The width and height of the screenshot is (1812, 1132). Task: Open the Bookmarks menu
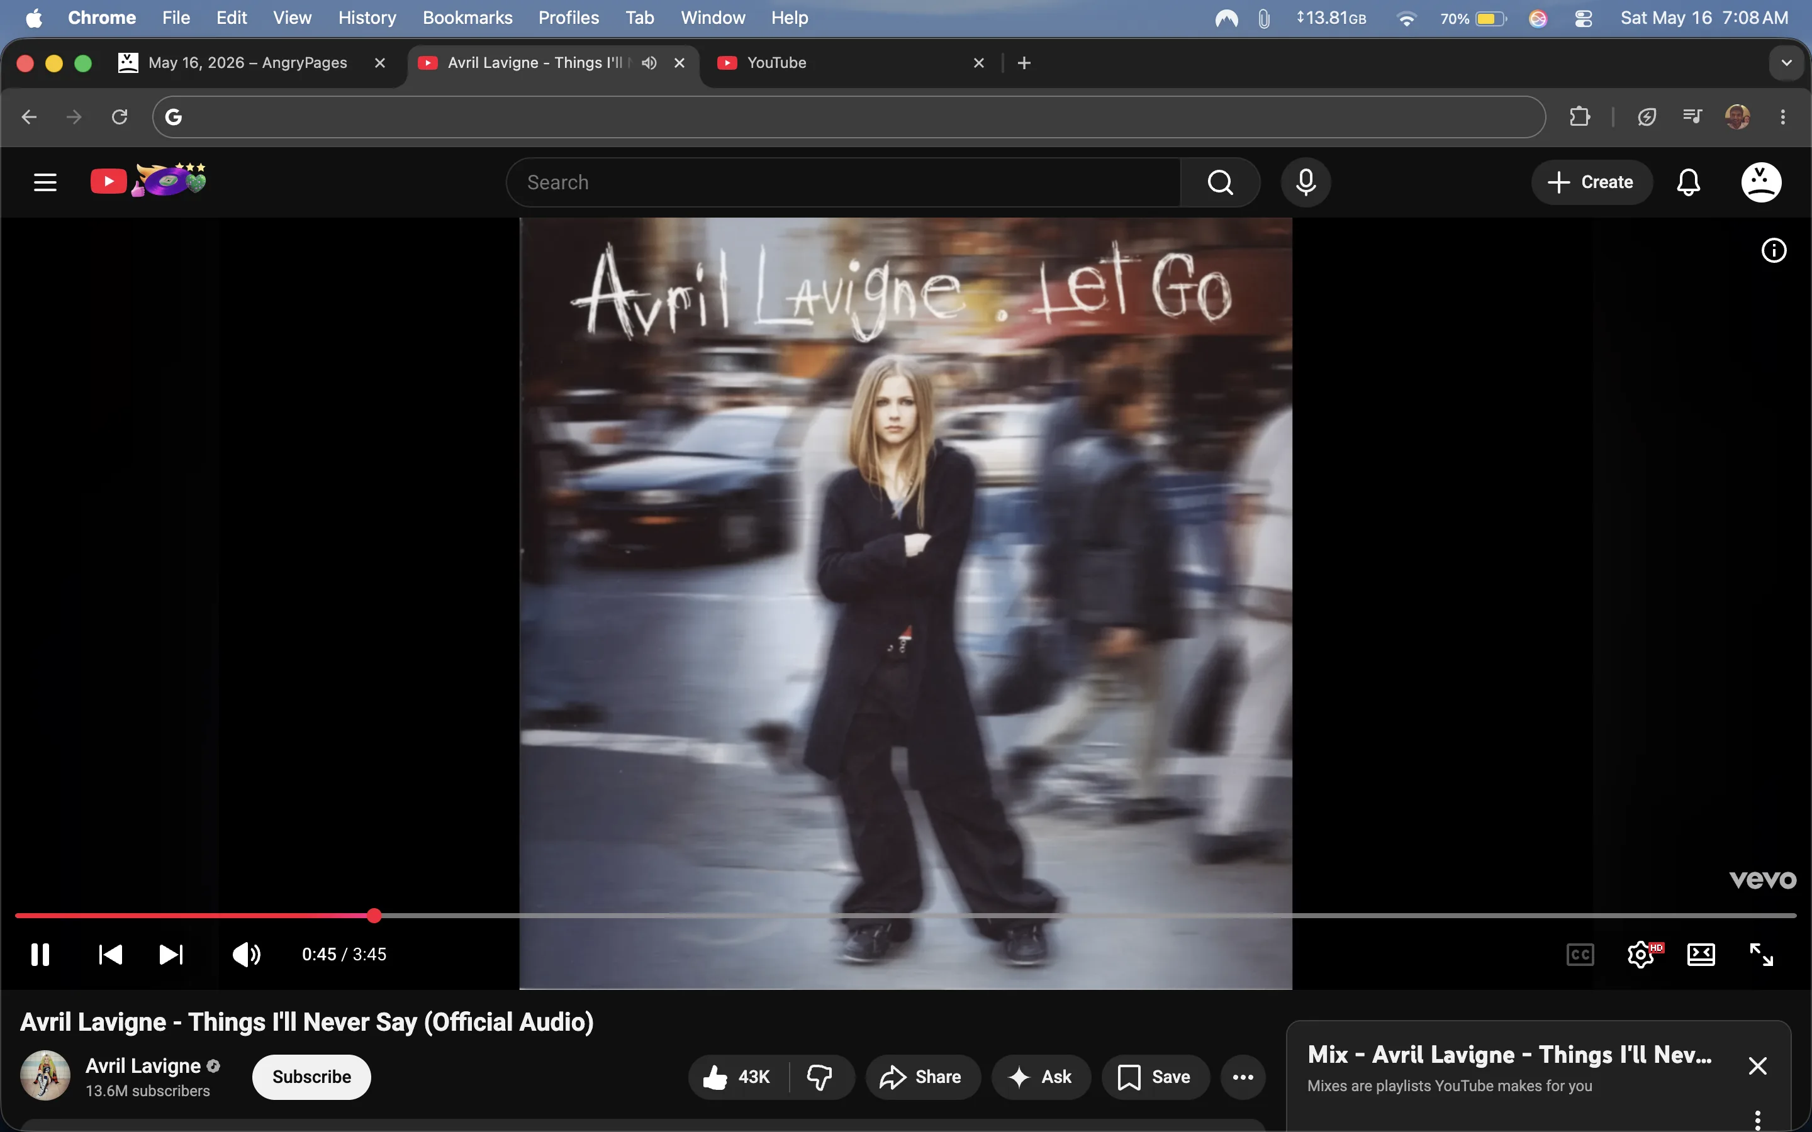point(467,17)
